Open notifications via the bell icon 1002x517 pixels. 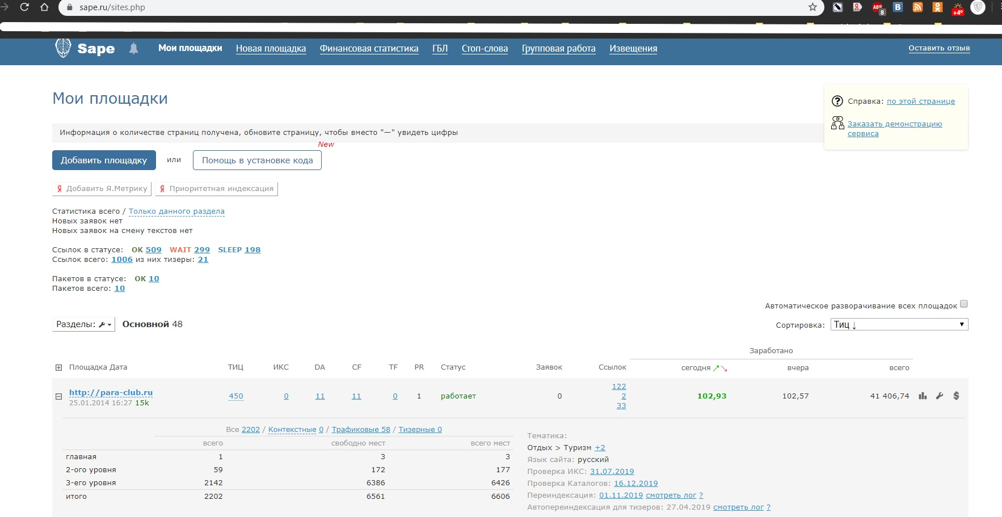point(133,48)
